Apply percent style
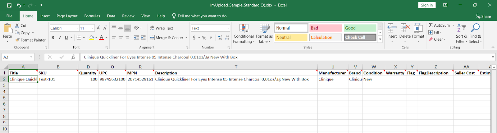The height and width of the screenshot is (133, 497). [x=204, y=38]
